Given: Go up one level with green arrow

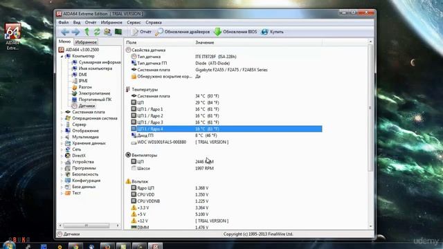Looking at the screenshot, I should click(x=87, y=32).
